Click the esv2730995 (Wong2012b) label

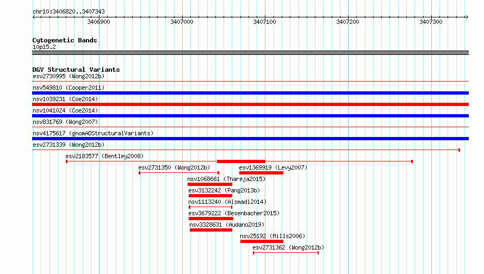[x=69, y=76]
